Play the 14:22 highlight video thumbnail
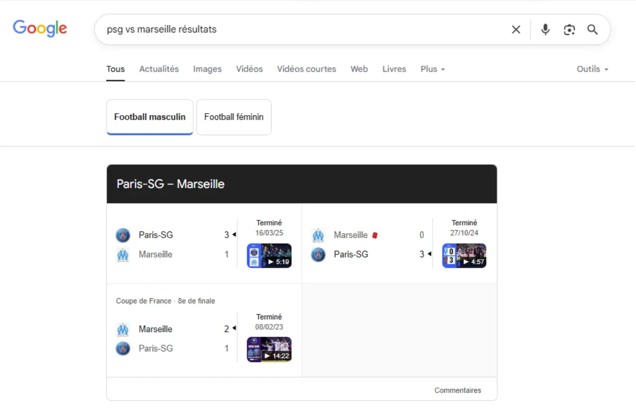636x418 pixels. pos(269,349)
